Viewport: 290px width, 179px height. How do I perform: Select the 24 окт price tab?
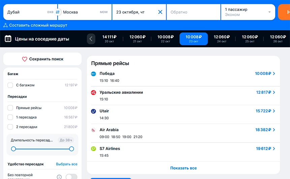[222, 39]
